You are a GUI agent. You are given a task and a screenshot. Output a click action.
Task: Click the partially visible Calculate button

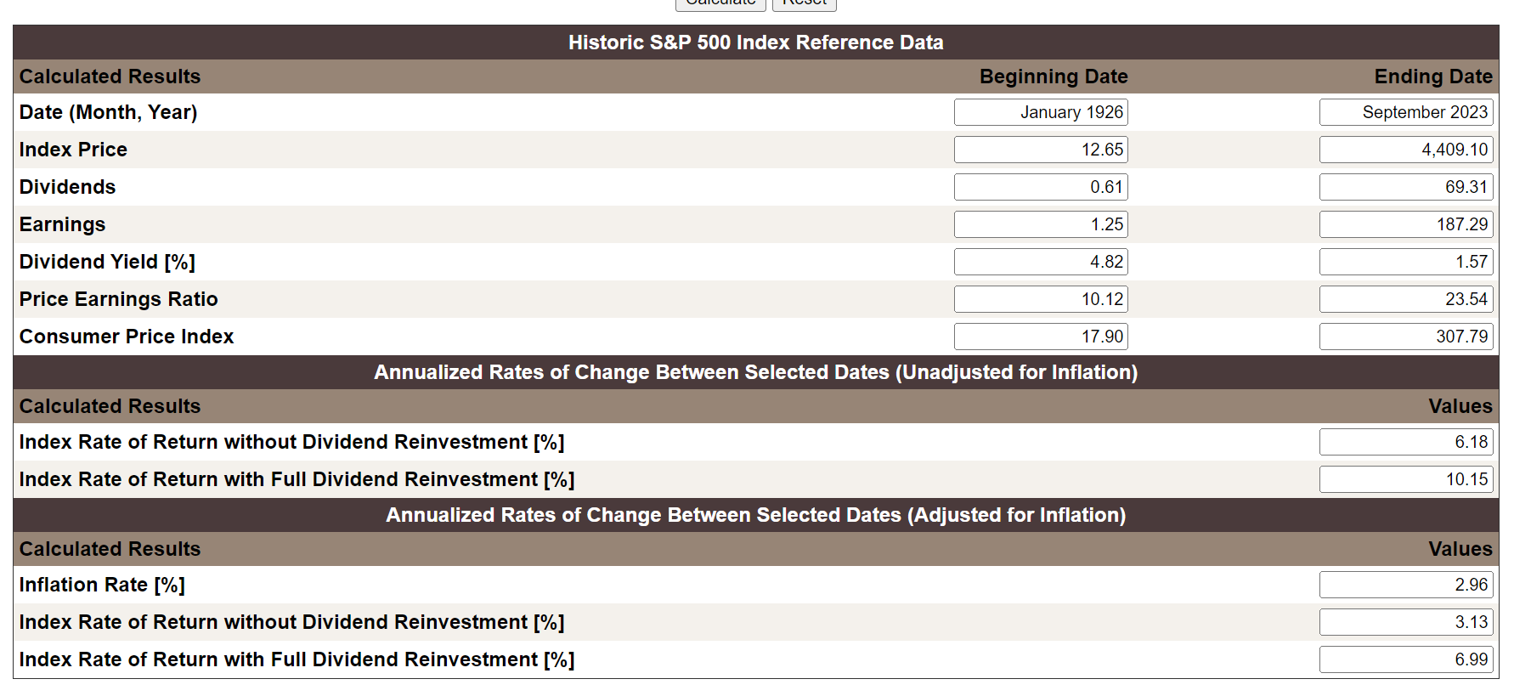[x=720, y=4]
